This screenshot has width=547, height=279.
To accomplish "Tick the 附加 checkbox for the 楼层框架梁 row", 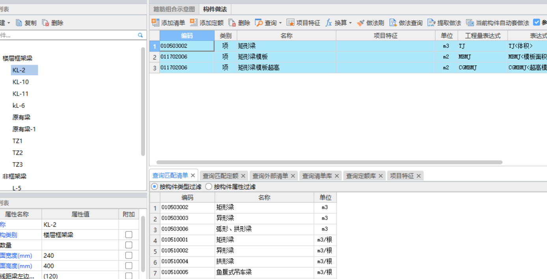I will [x=129, y=235].
